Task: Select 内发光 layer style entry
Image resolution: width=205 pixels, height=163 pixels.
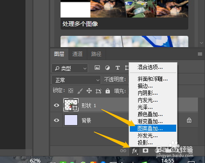Action: pos(153,100)
